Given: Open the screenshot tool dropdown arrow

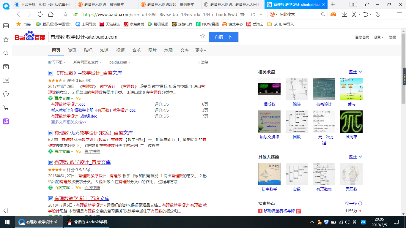Looking at the screenshot, I should tap(359, 14).
